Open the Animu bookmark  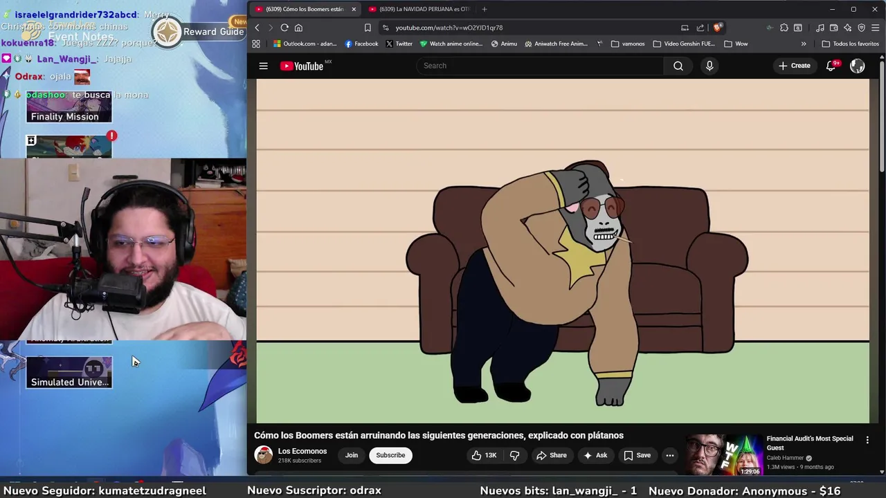click(504, 44)
